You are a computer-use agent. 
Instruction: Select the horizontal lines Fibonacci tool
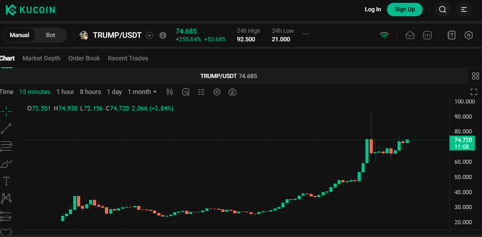[6, 146]
